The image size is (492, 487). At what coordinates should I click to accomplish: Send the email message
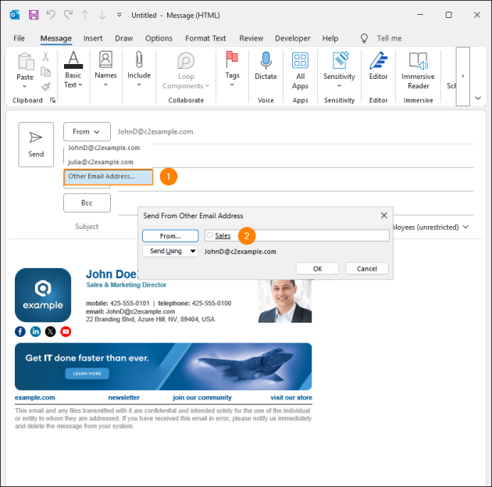[x=36, y=145]
